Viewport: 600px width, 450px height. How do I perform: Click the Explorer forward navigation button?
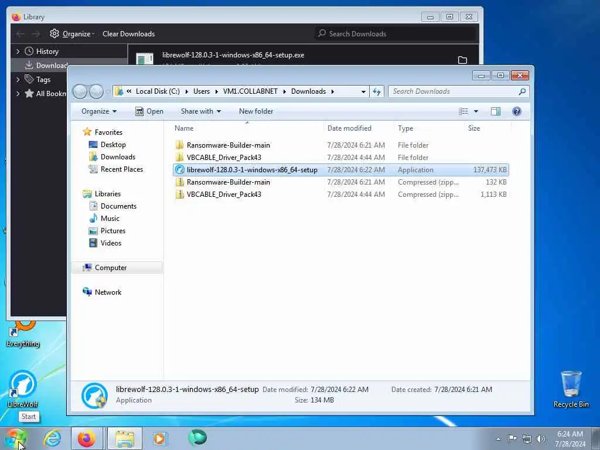click(97, 91)
